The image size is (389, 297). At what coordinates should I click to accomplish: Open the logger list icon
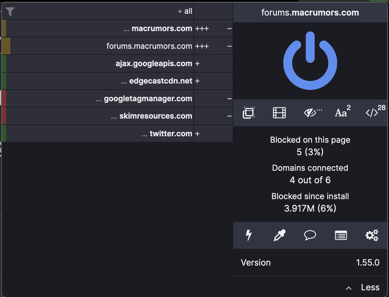coord(341,235)
